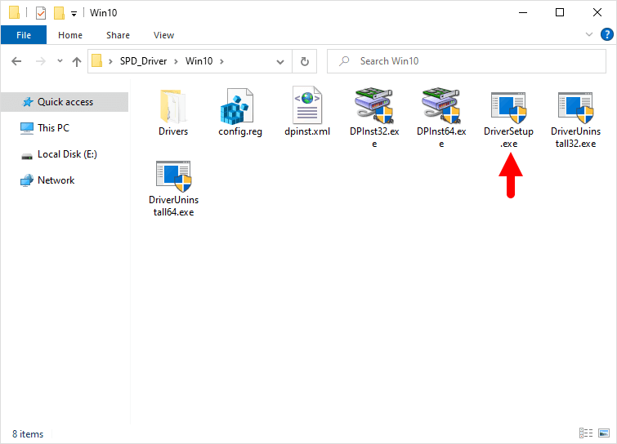Screen dimensions: 617x444
Task: Go forward with the Forward arrow
Action: [41, 61]
